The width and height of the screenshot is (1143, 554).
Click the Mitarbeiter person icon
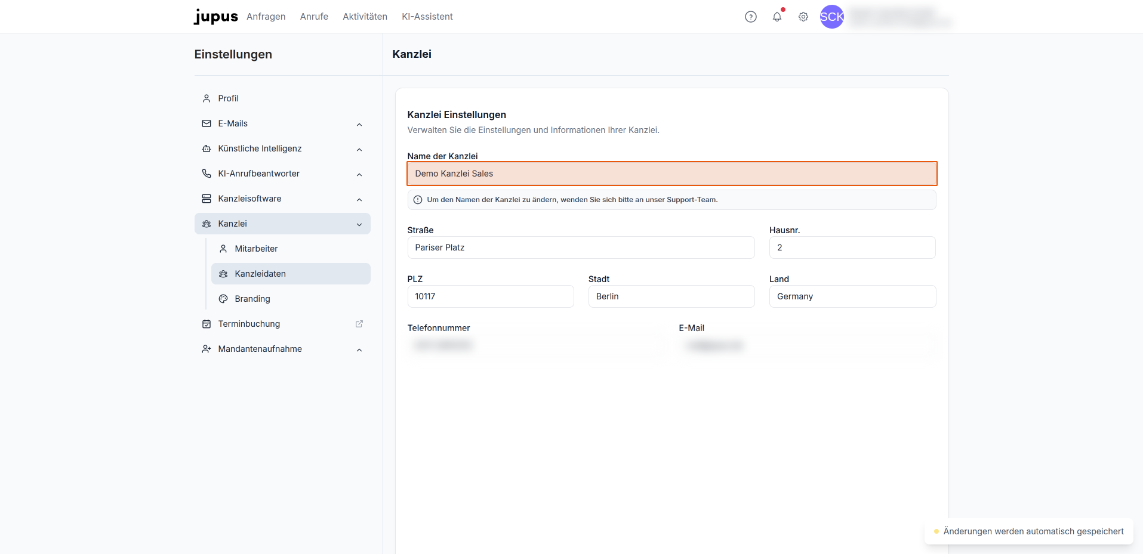click(x=223, y=249)
